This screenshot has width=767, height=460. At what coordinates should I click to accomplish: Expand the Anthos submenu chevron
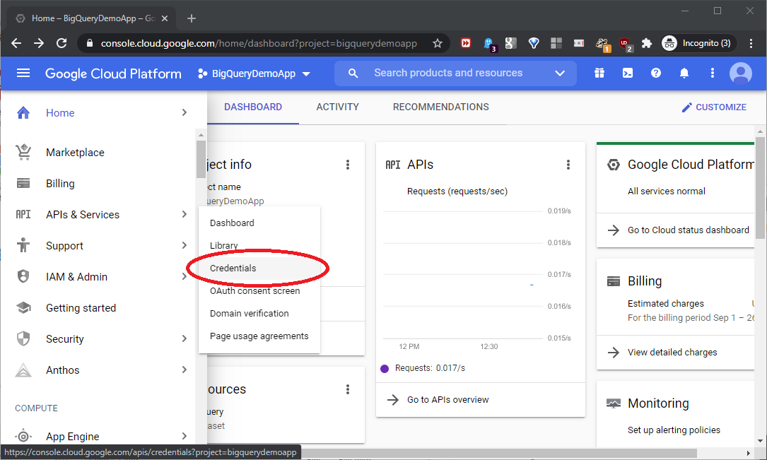[184, 370]
